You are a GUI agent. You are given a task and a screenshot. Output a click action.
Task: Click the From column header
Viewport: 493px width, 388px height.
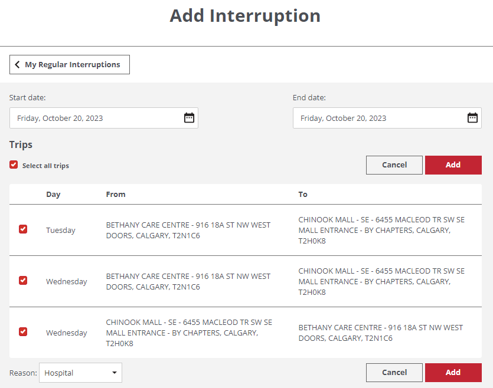pyautogui.click(x=116, y=193)
